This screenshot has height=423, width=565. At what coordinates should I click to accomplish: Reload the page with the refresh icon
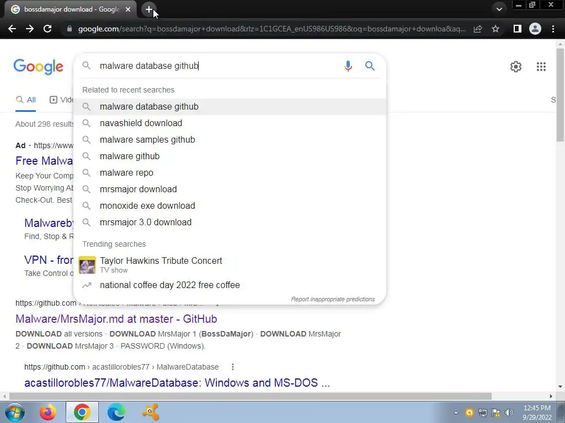[x=47, y=29]
